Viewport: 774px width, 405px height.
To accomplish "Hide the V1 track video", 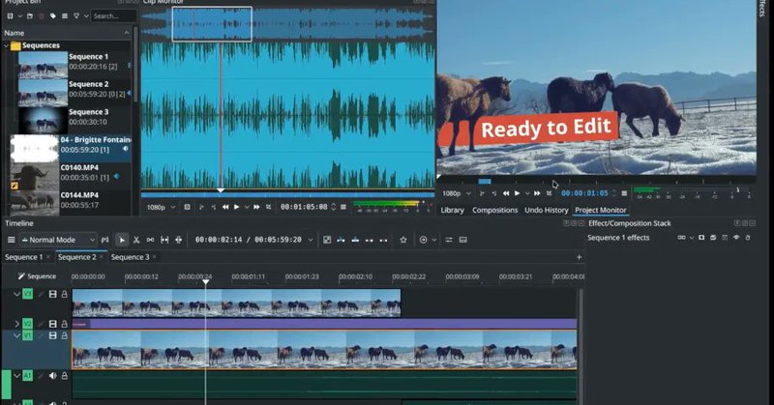I will pos(53,335).
